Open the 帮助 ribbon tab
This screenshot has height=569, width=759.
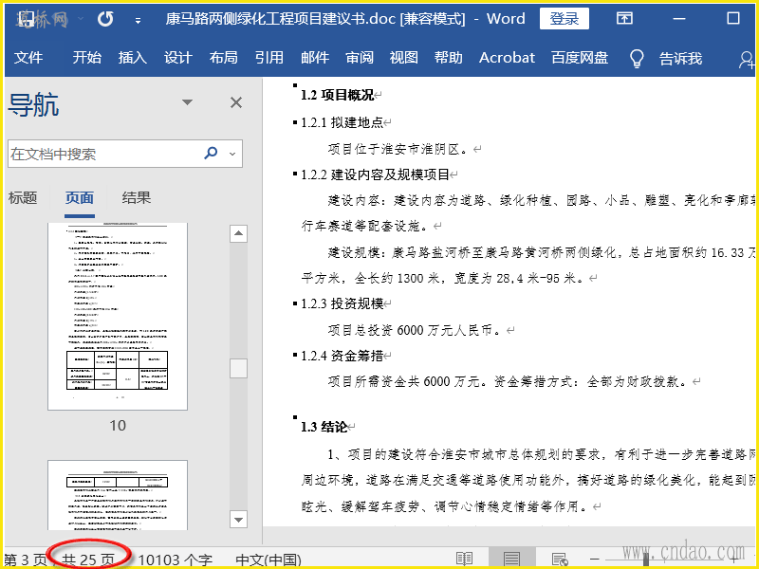448,57
